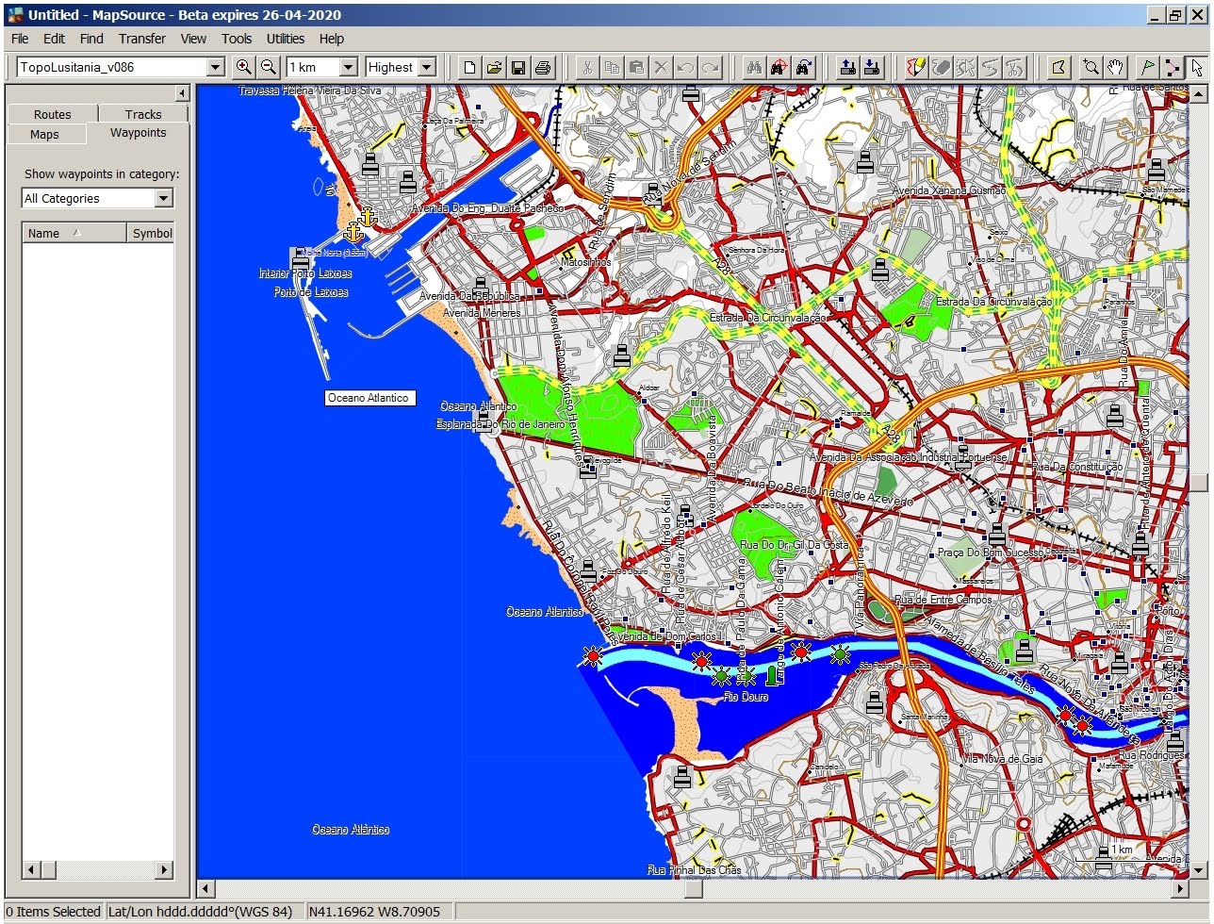The image size is (1214, 924).
Task: Click the map vertical scrollbar thumb
Action: 1199,483
